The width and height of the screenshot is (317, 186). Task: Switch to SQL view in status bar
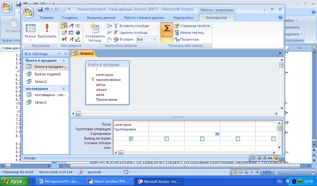(x=270, y=158)
